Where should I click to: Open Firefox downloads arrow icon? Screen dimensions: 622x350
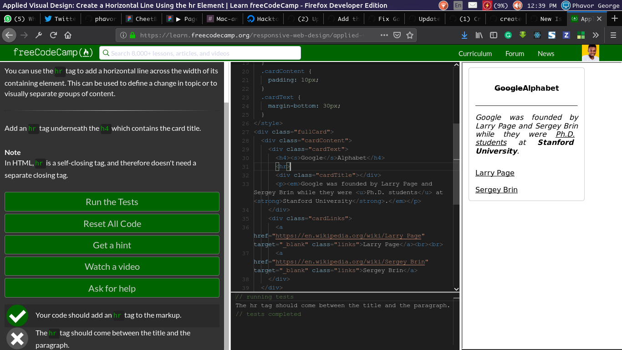(464, 35)
